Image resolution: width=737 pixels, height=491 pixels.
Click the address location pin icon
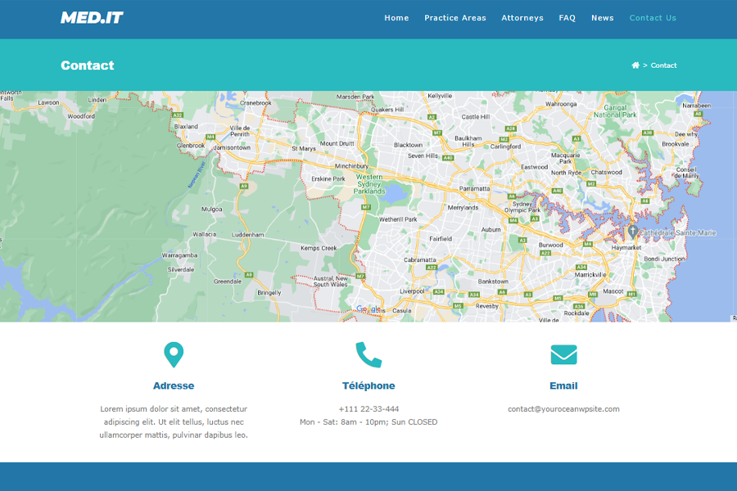click(174, 354)
